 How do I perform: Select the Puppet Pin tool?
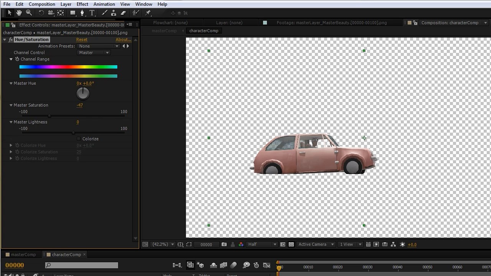(x=148, y=13)
